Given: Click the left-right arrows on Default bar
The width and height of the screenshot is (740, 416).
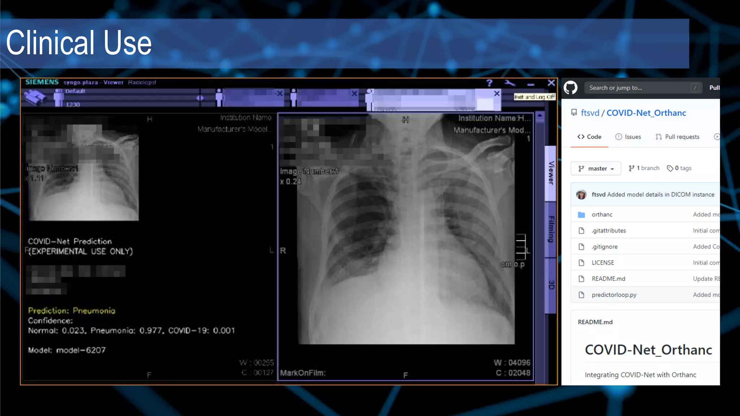Looking at the screenshot, I should coord(200,98).
